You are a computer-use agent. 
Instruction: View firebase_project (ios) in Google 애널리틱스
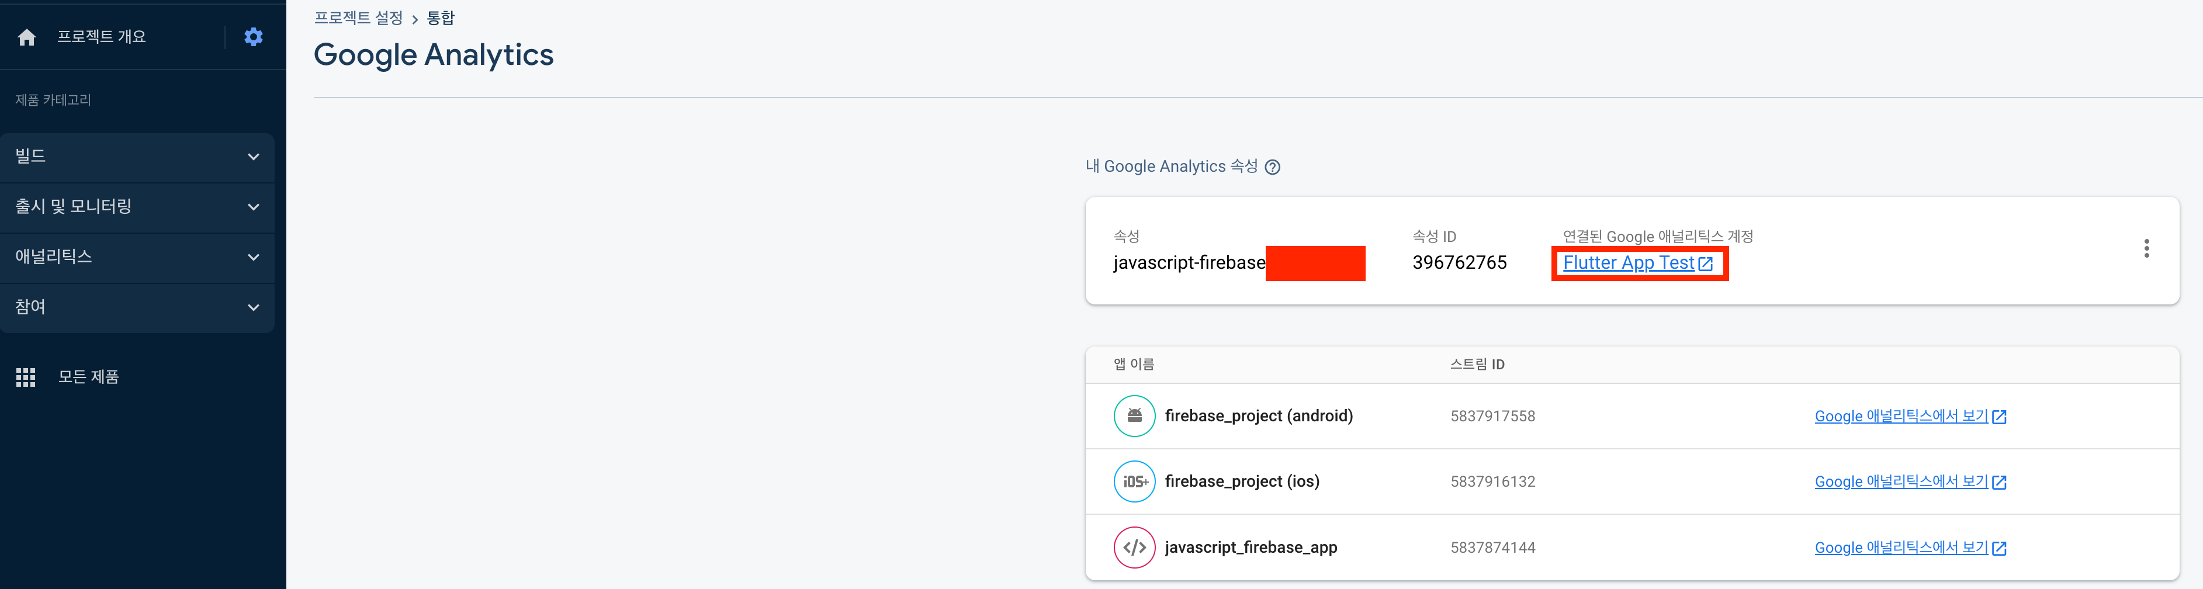pyautogui.click(x=1901, y=482)
